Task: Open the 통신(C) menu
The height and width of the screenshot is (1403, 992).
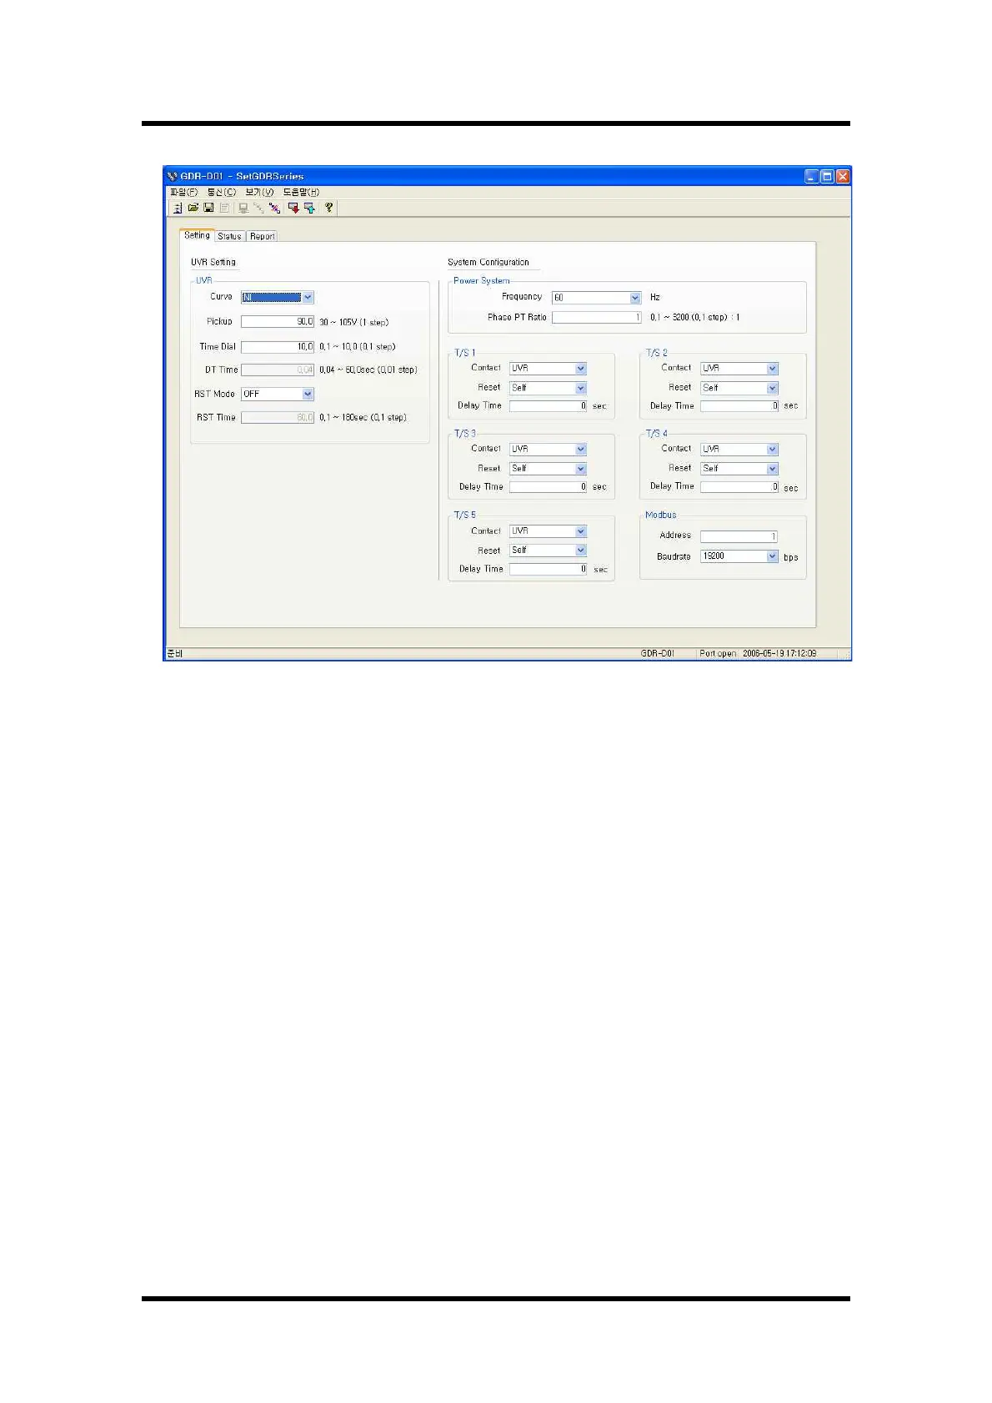Action: [222, 192]
